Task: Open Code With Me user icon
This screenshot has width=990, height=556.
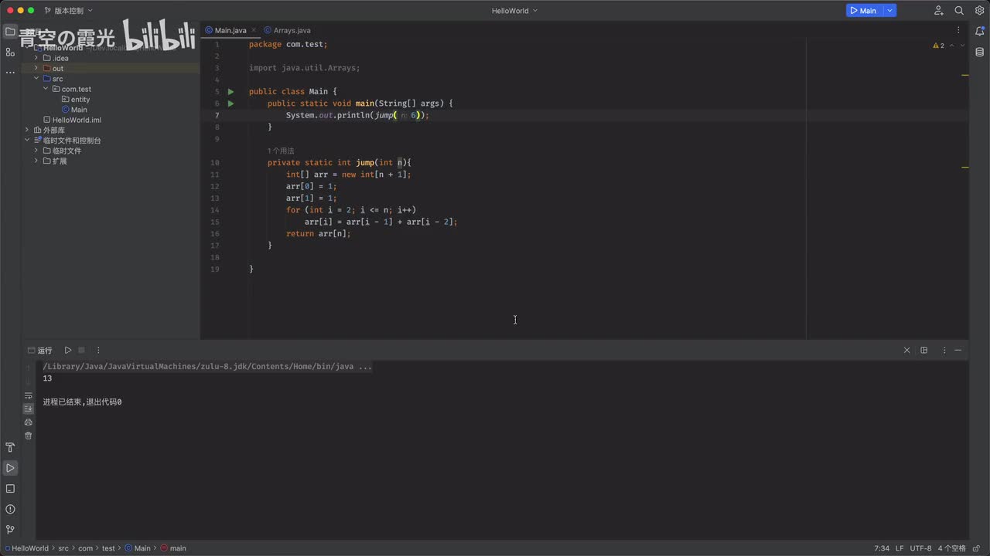Action: pos(939,11)
